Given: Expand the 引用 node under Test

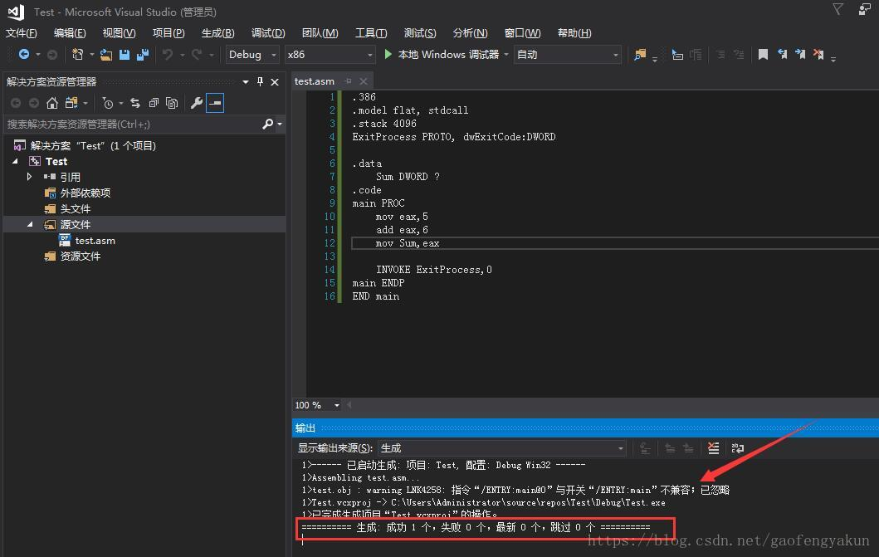Looking at the screenshot, I should (x=29, y=177).
